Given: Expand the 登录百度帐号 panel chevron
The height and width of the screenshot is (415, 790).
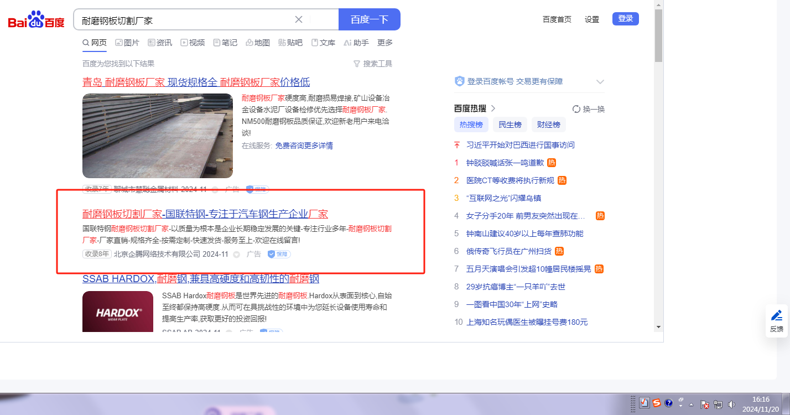Looking at the screenshot, I should click(x=600, y=82).
